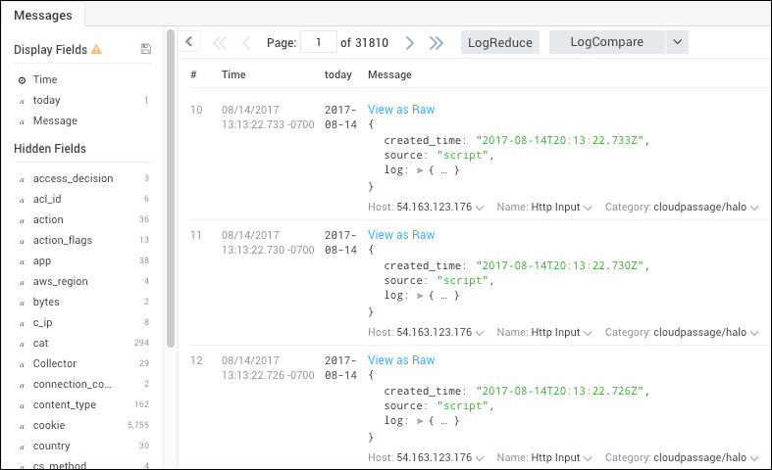
Task: Open View as Raw for message 11
Action: pos(401,235)
